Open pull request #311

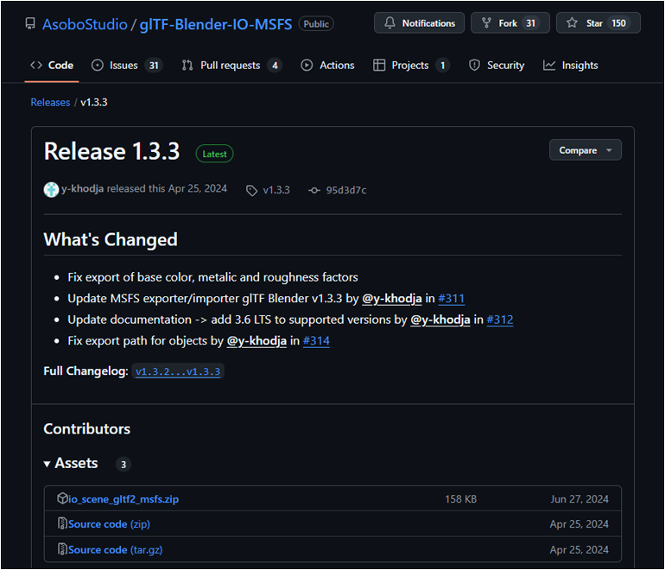(x=451, y=298)
